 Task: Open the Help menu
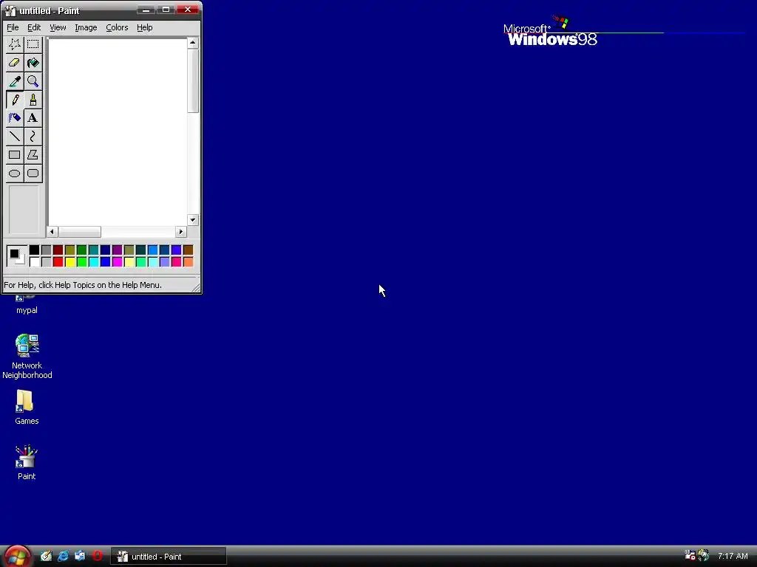coord(144,27)
